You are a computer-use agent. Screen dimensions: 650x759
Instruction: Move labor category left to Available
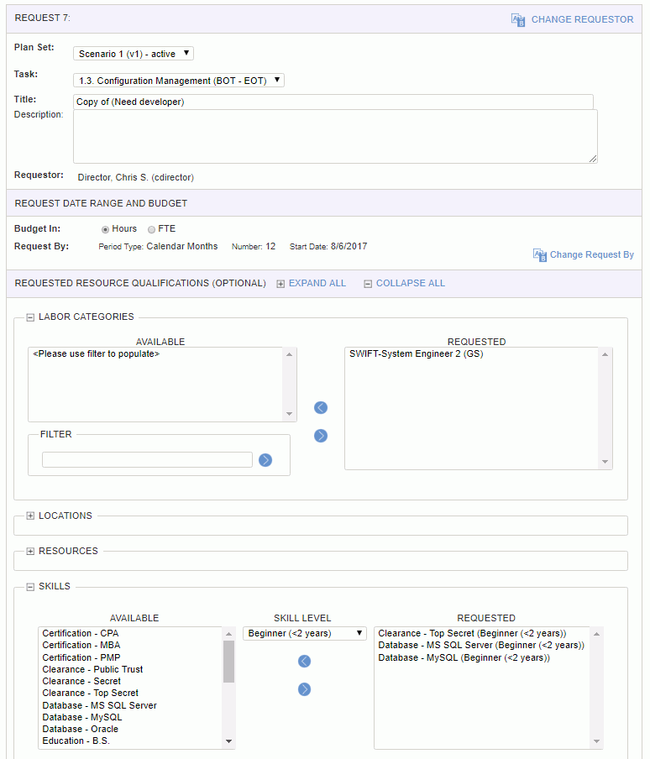(321, 407)
